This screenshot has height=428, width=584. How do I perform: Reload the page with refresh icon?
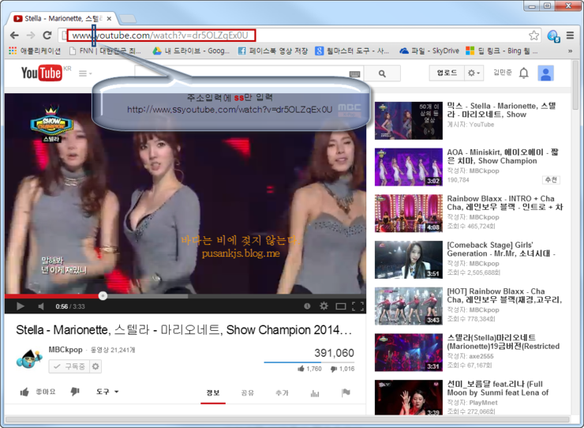point(47,36)
